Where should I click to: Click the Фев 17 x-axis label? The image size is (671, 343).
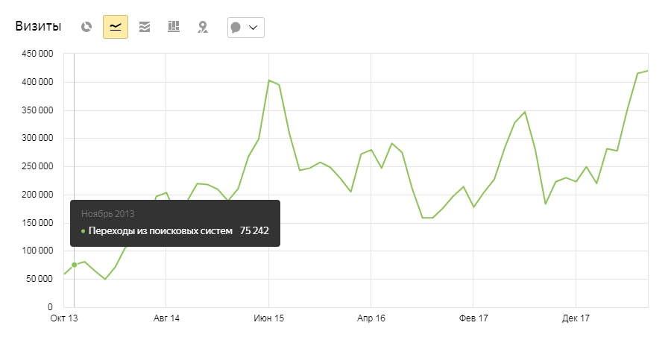(473, 318)
